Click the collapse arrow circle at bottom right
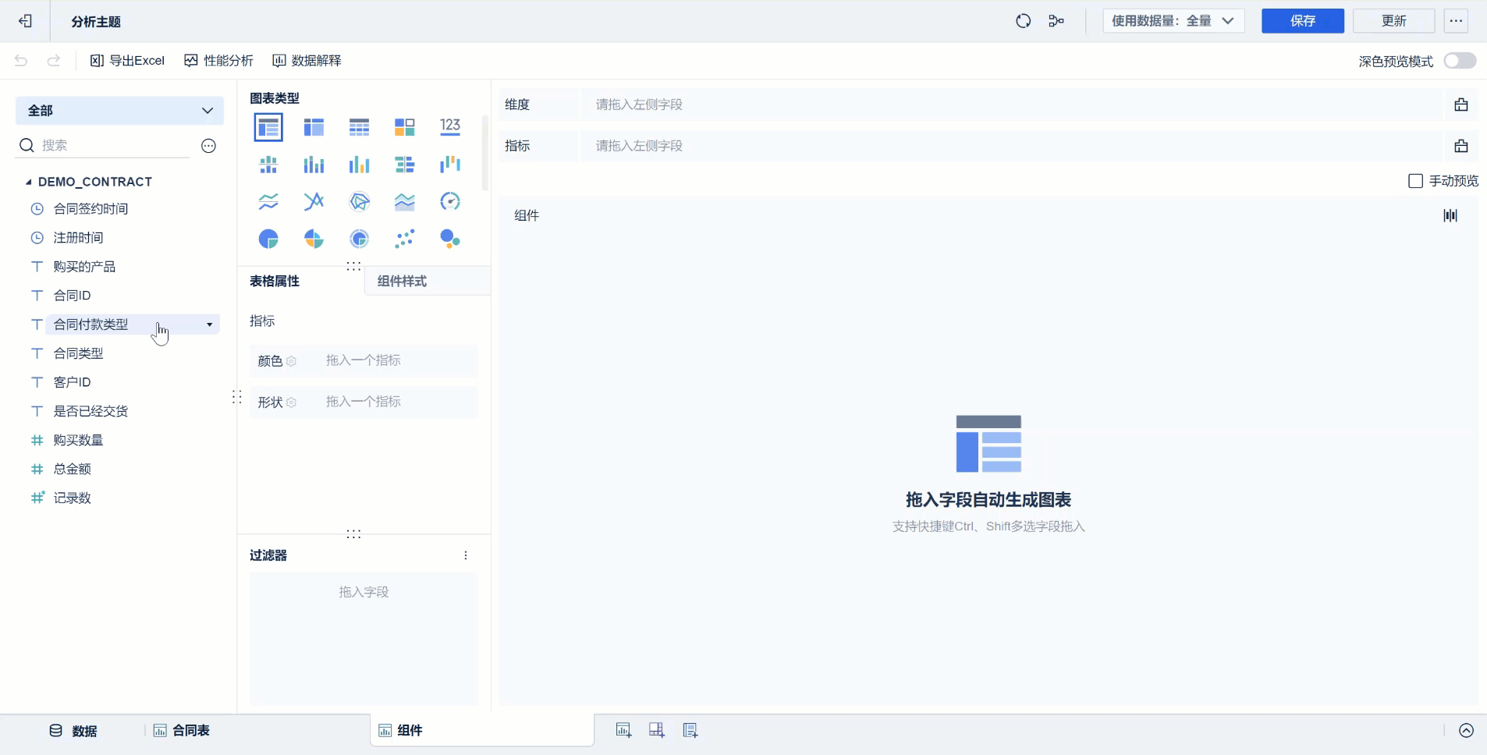This screenshot has height=755, width=1487. [1467, 731]
